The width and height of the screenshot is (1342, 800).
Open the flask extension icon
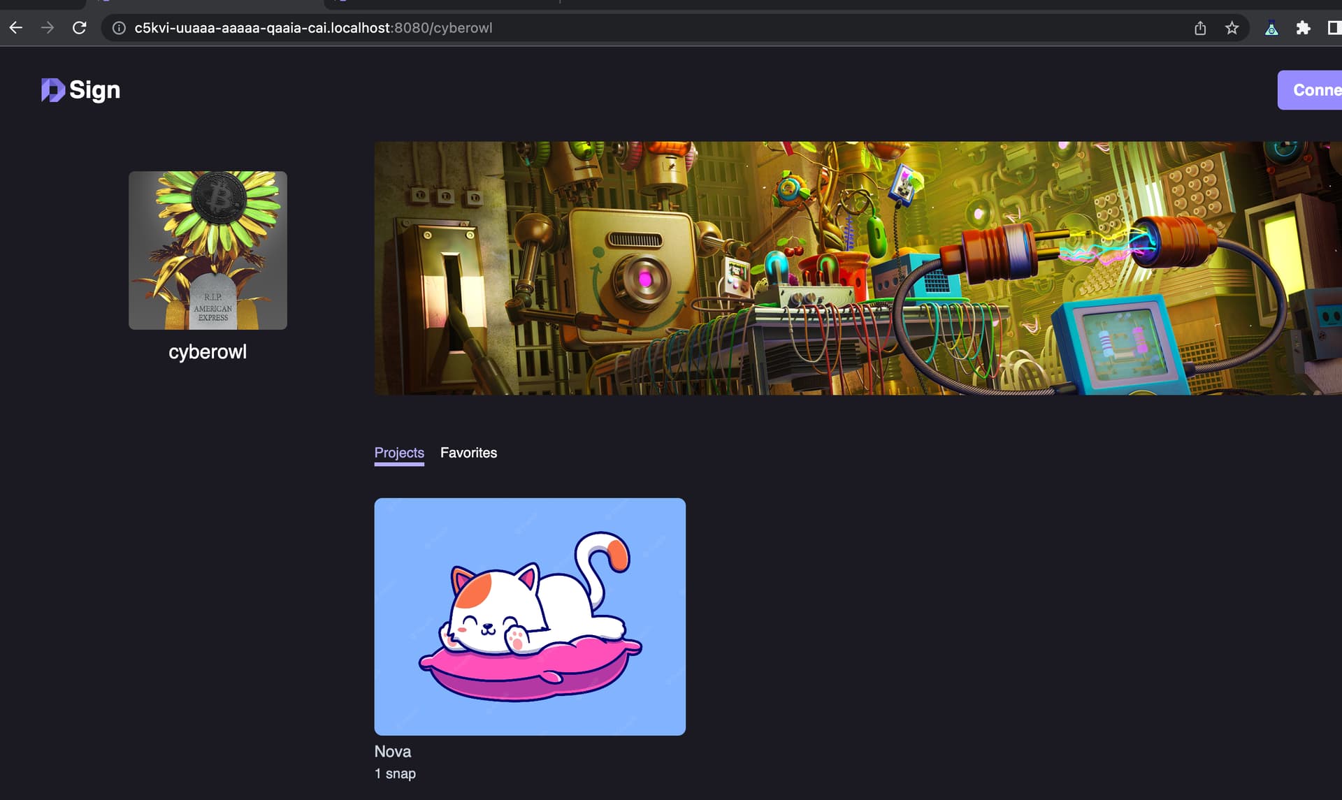coord(1271,28)
